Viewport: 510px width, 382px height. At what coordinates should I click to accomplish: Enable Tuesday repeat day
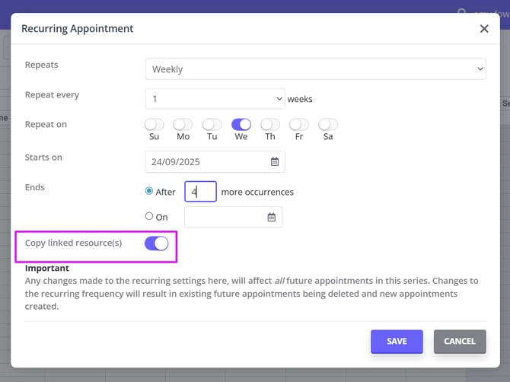[212, 125]
